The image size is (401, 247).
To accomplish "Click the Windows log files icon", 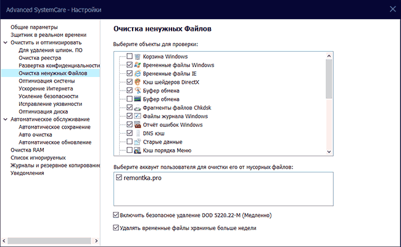I will click(138, 116).
